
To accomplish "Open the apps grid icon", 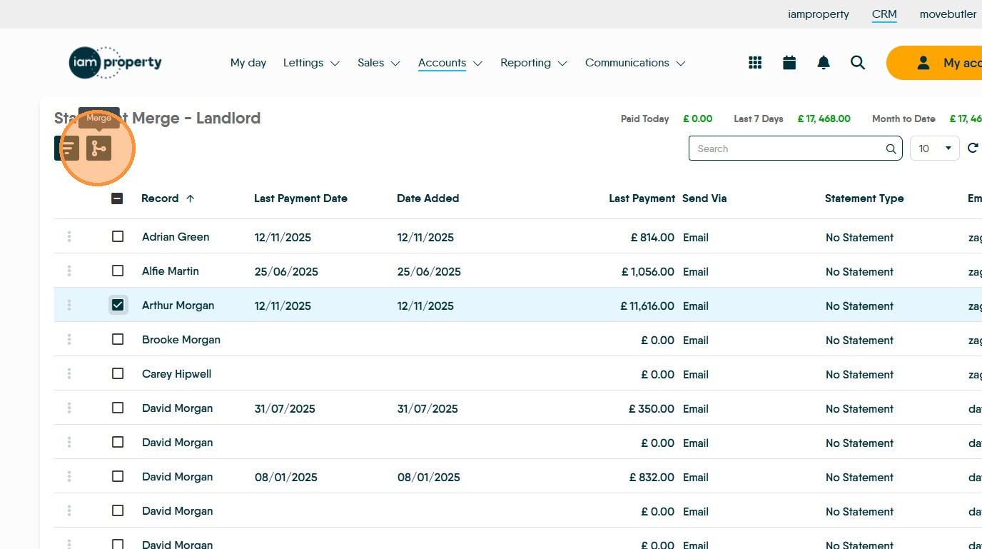I will coord(755,63).
